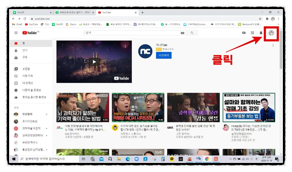
Task: Bookmark this page with the star icon
Action: pos(260,19)
